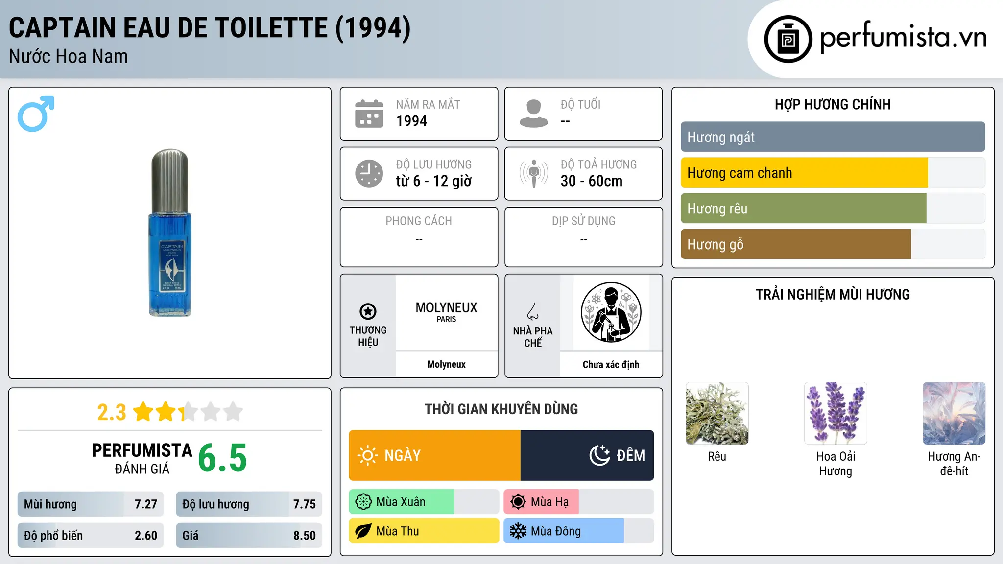Screen dimensions: 1003x564
Task: Click the Nước Hoa Nam subtitle
Action: pos(68,57)
